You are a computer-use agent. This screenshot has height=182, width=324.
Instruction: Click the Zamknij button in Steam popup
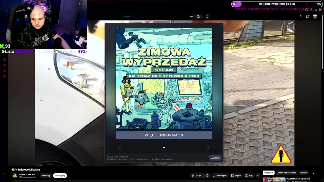[x=215, y=158]
